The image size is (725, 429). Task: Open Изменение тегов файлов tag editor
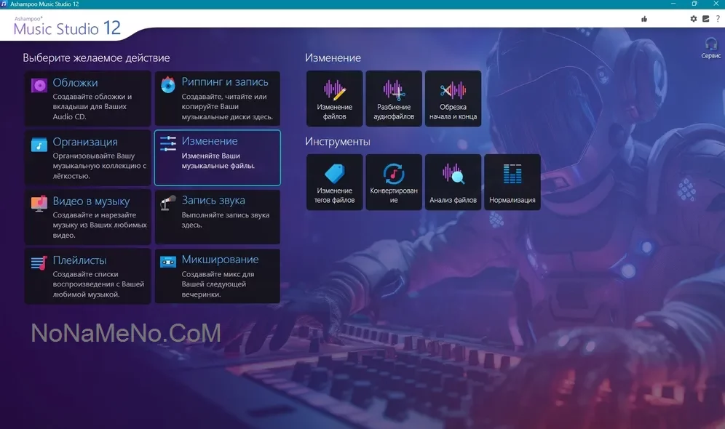[x=334, y=182]
